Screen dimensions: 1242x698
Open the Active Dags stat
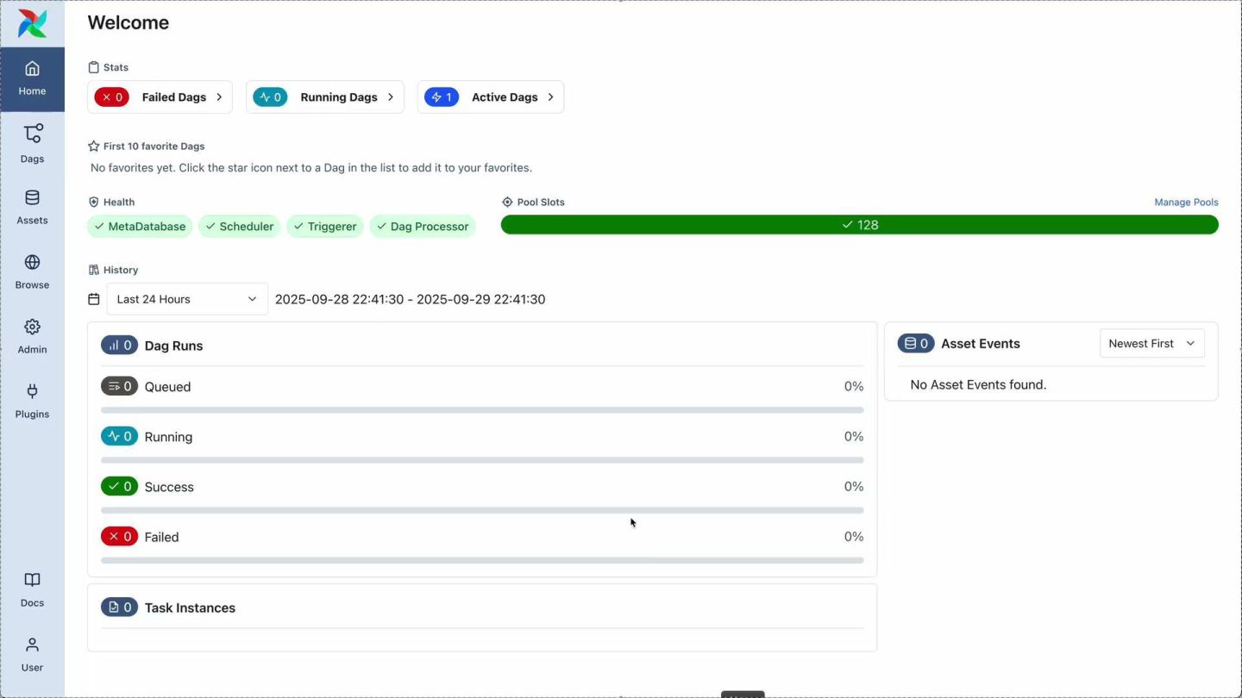(491, 97)
